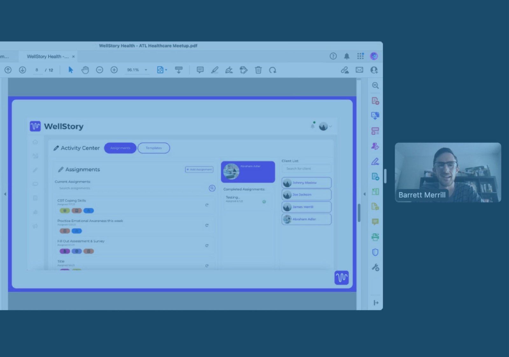The image size is (509, 357).
Task: Open the green Organize Pages tool
Action: (x=375, y=192)
